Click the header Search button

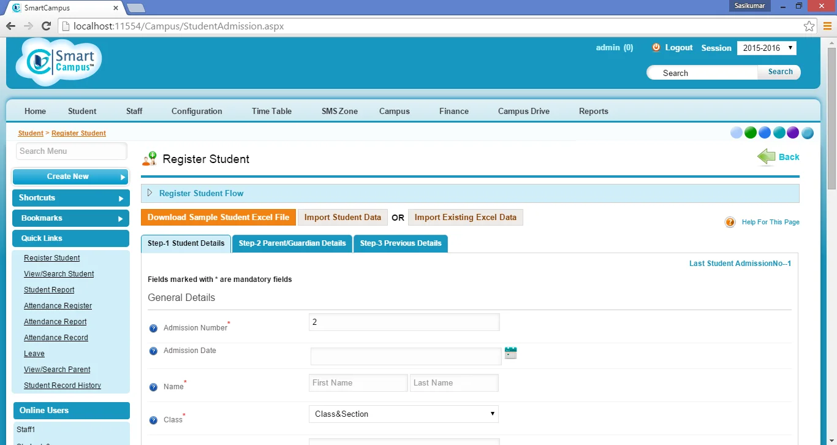[x=780, y=72]
